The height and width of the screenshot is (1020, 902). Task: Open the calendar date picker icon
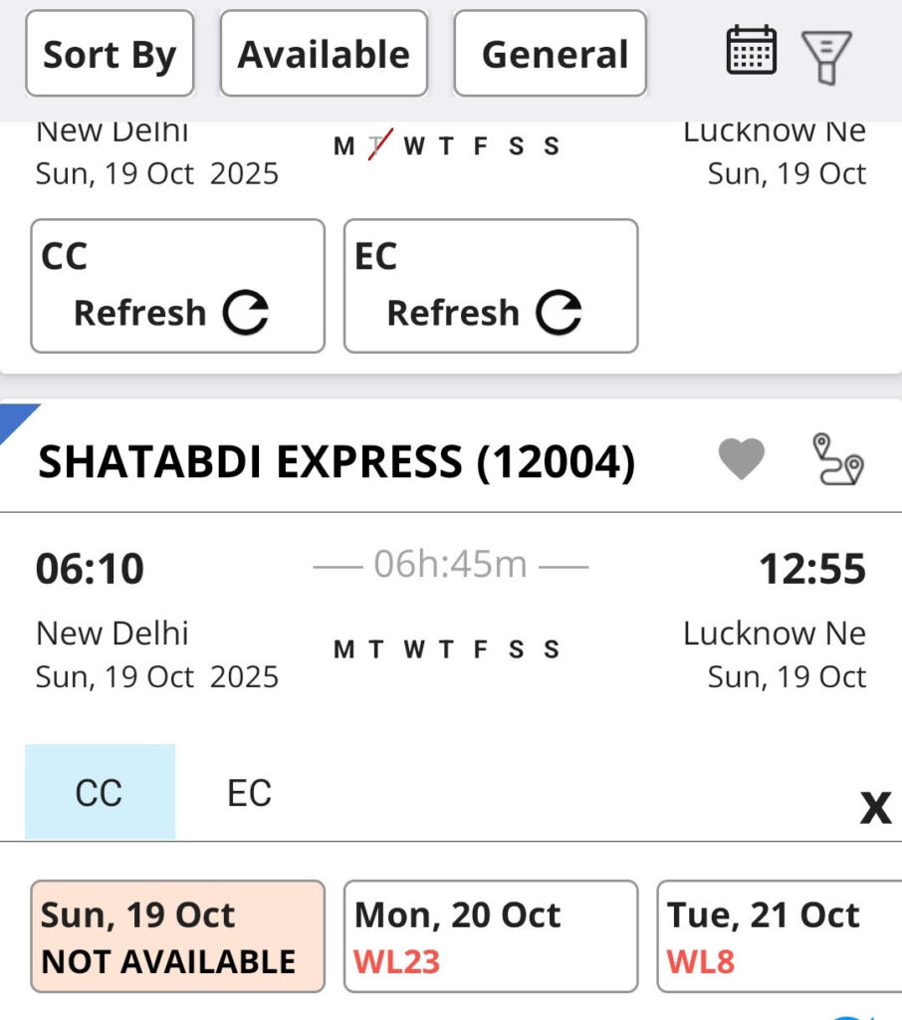point(752,51)
